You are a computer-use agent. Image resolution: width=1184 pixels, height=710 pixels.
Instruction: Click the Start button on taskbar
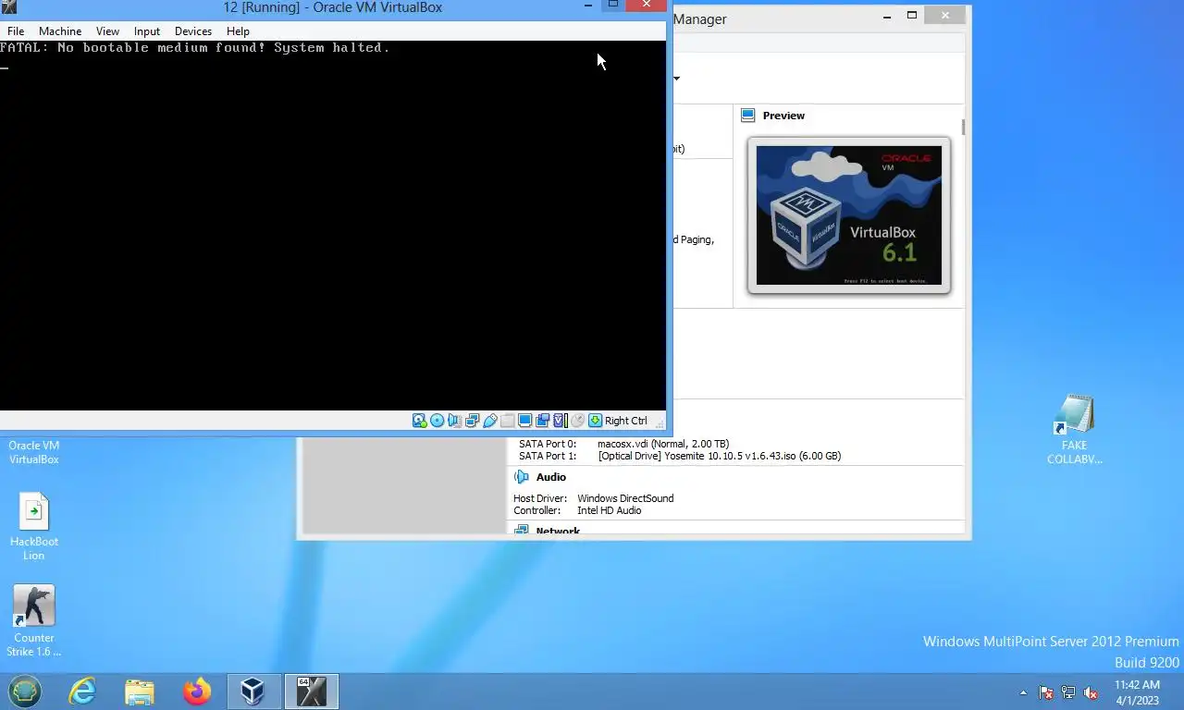click(25, 692)
